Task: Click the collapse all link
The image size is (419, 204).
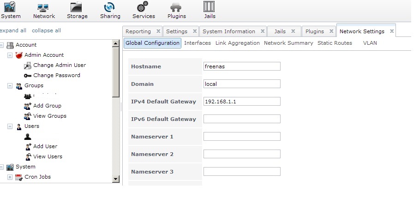Action: pos(46,30)
